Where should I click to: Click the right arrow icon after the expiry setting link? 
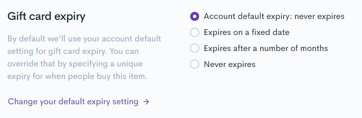(x=146, y=102)
